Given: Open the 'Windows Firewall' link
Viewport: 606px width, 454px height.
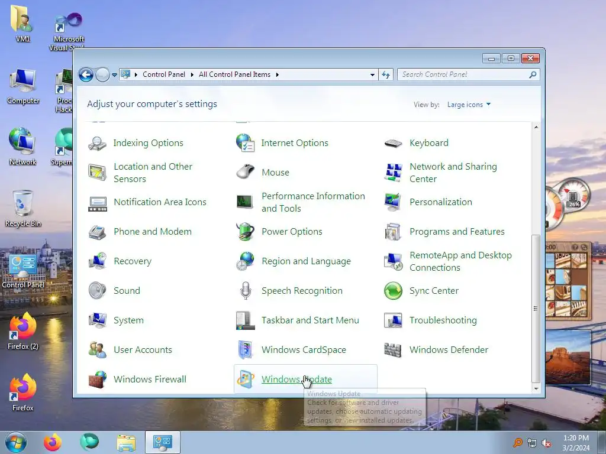Looking at the screenshot, I should [x=150, y=380].
